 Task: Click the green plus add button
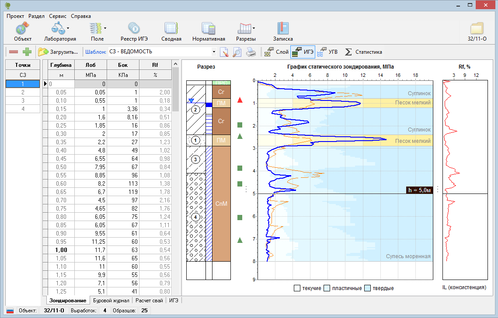[27, 52]
